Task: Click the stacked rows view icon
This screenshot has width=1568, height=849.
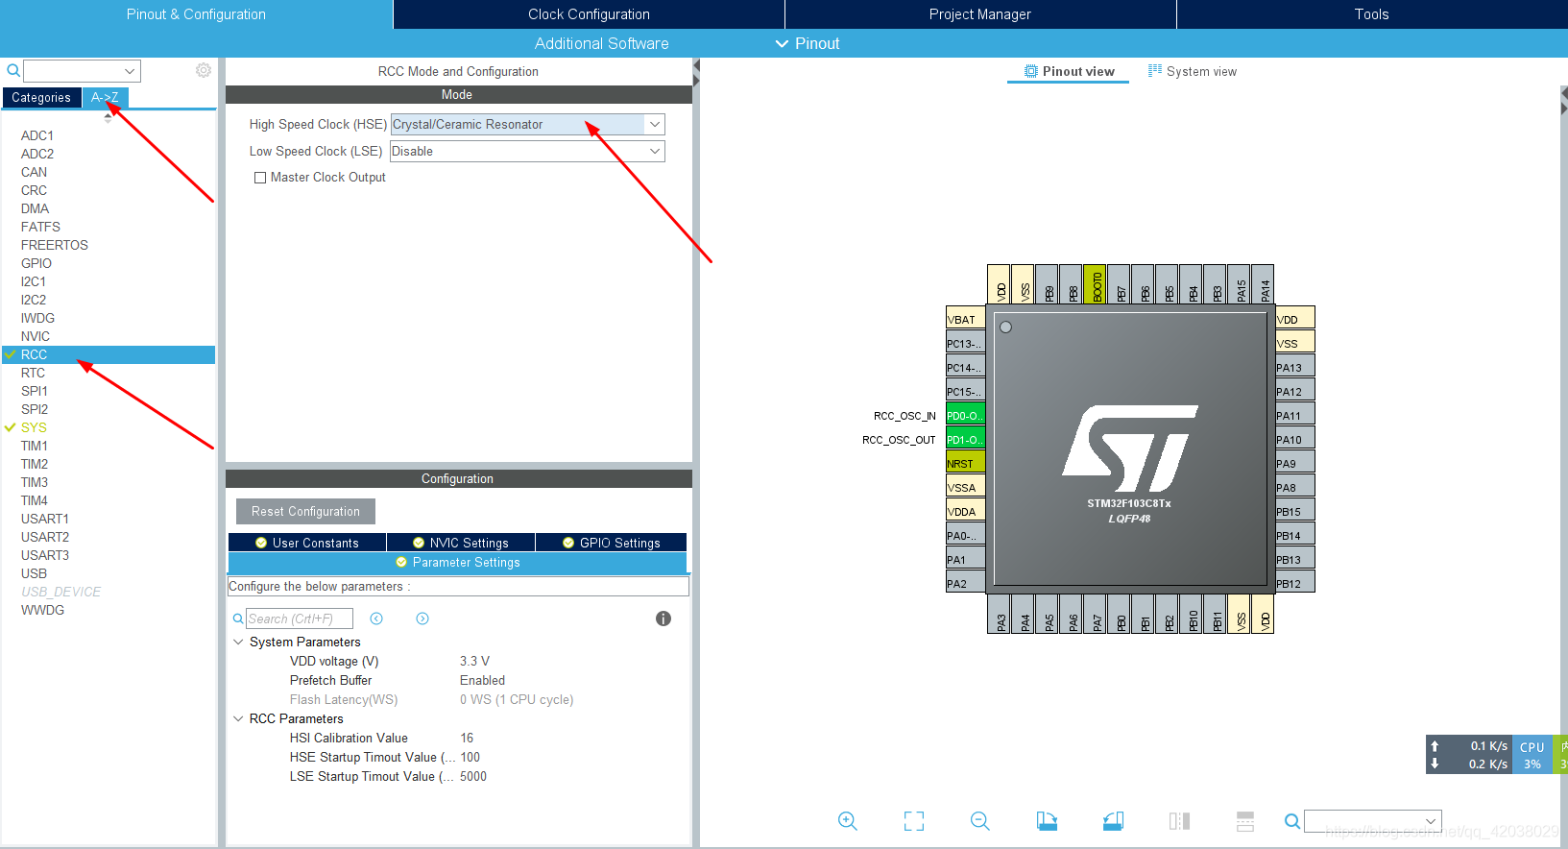Action: click(1245, 821)
